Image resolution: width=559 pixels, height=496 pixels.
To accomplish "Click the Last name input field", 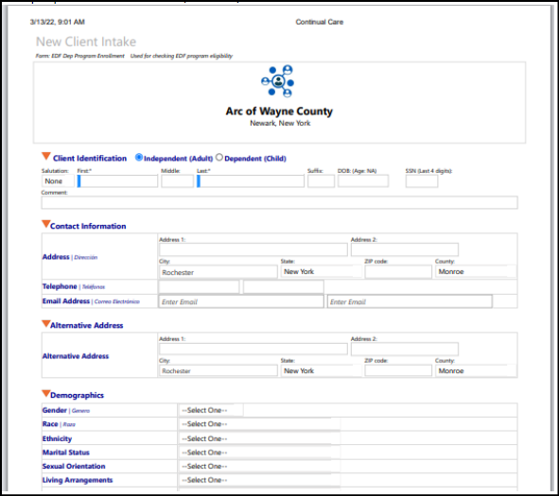I will [x=251, y=181].
